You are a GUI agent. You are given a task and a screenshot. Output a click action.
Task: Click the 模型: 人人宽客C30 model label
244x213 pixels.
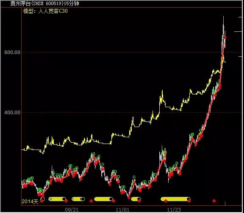tap(45, 11)
